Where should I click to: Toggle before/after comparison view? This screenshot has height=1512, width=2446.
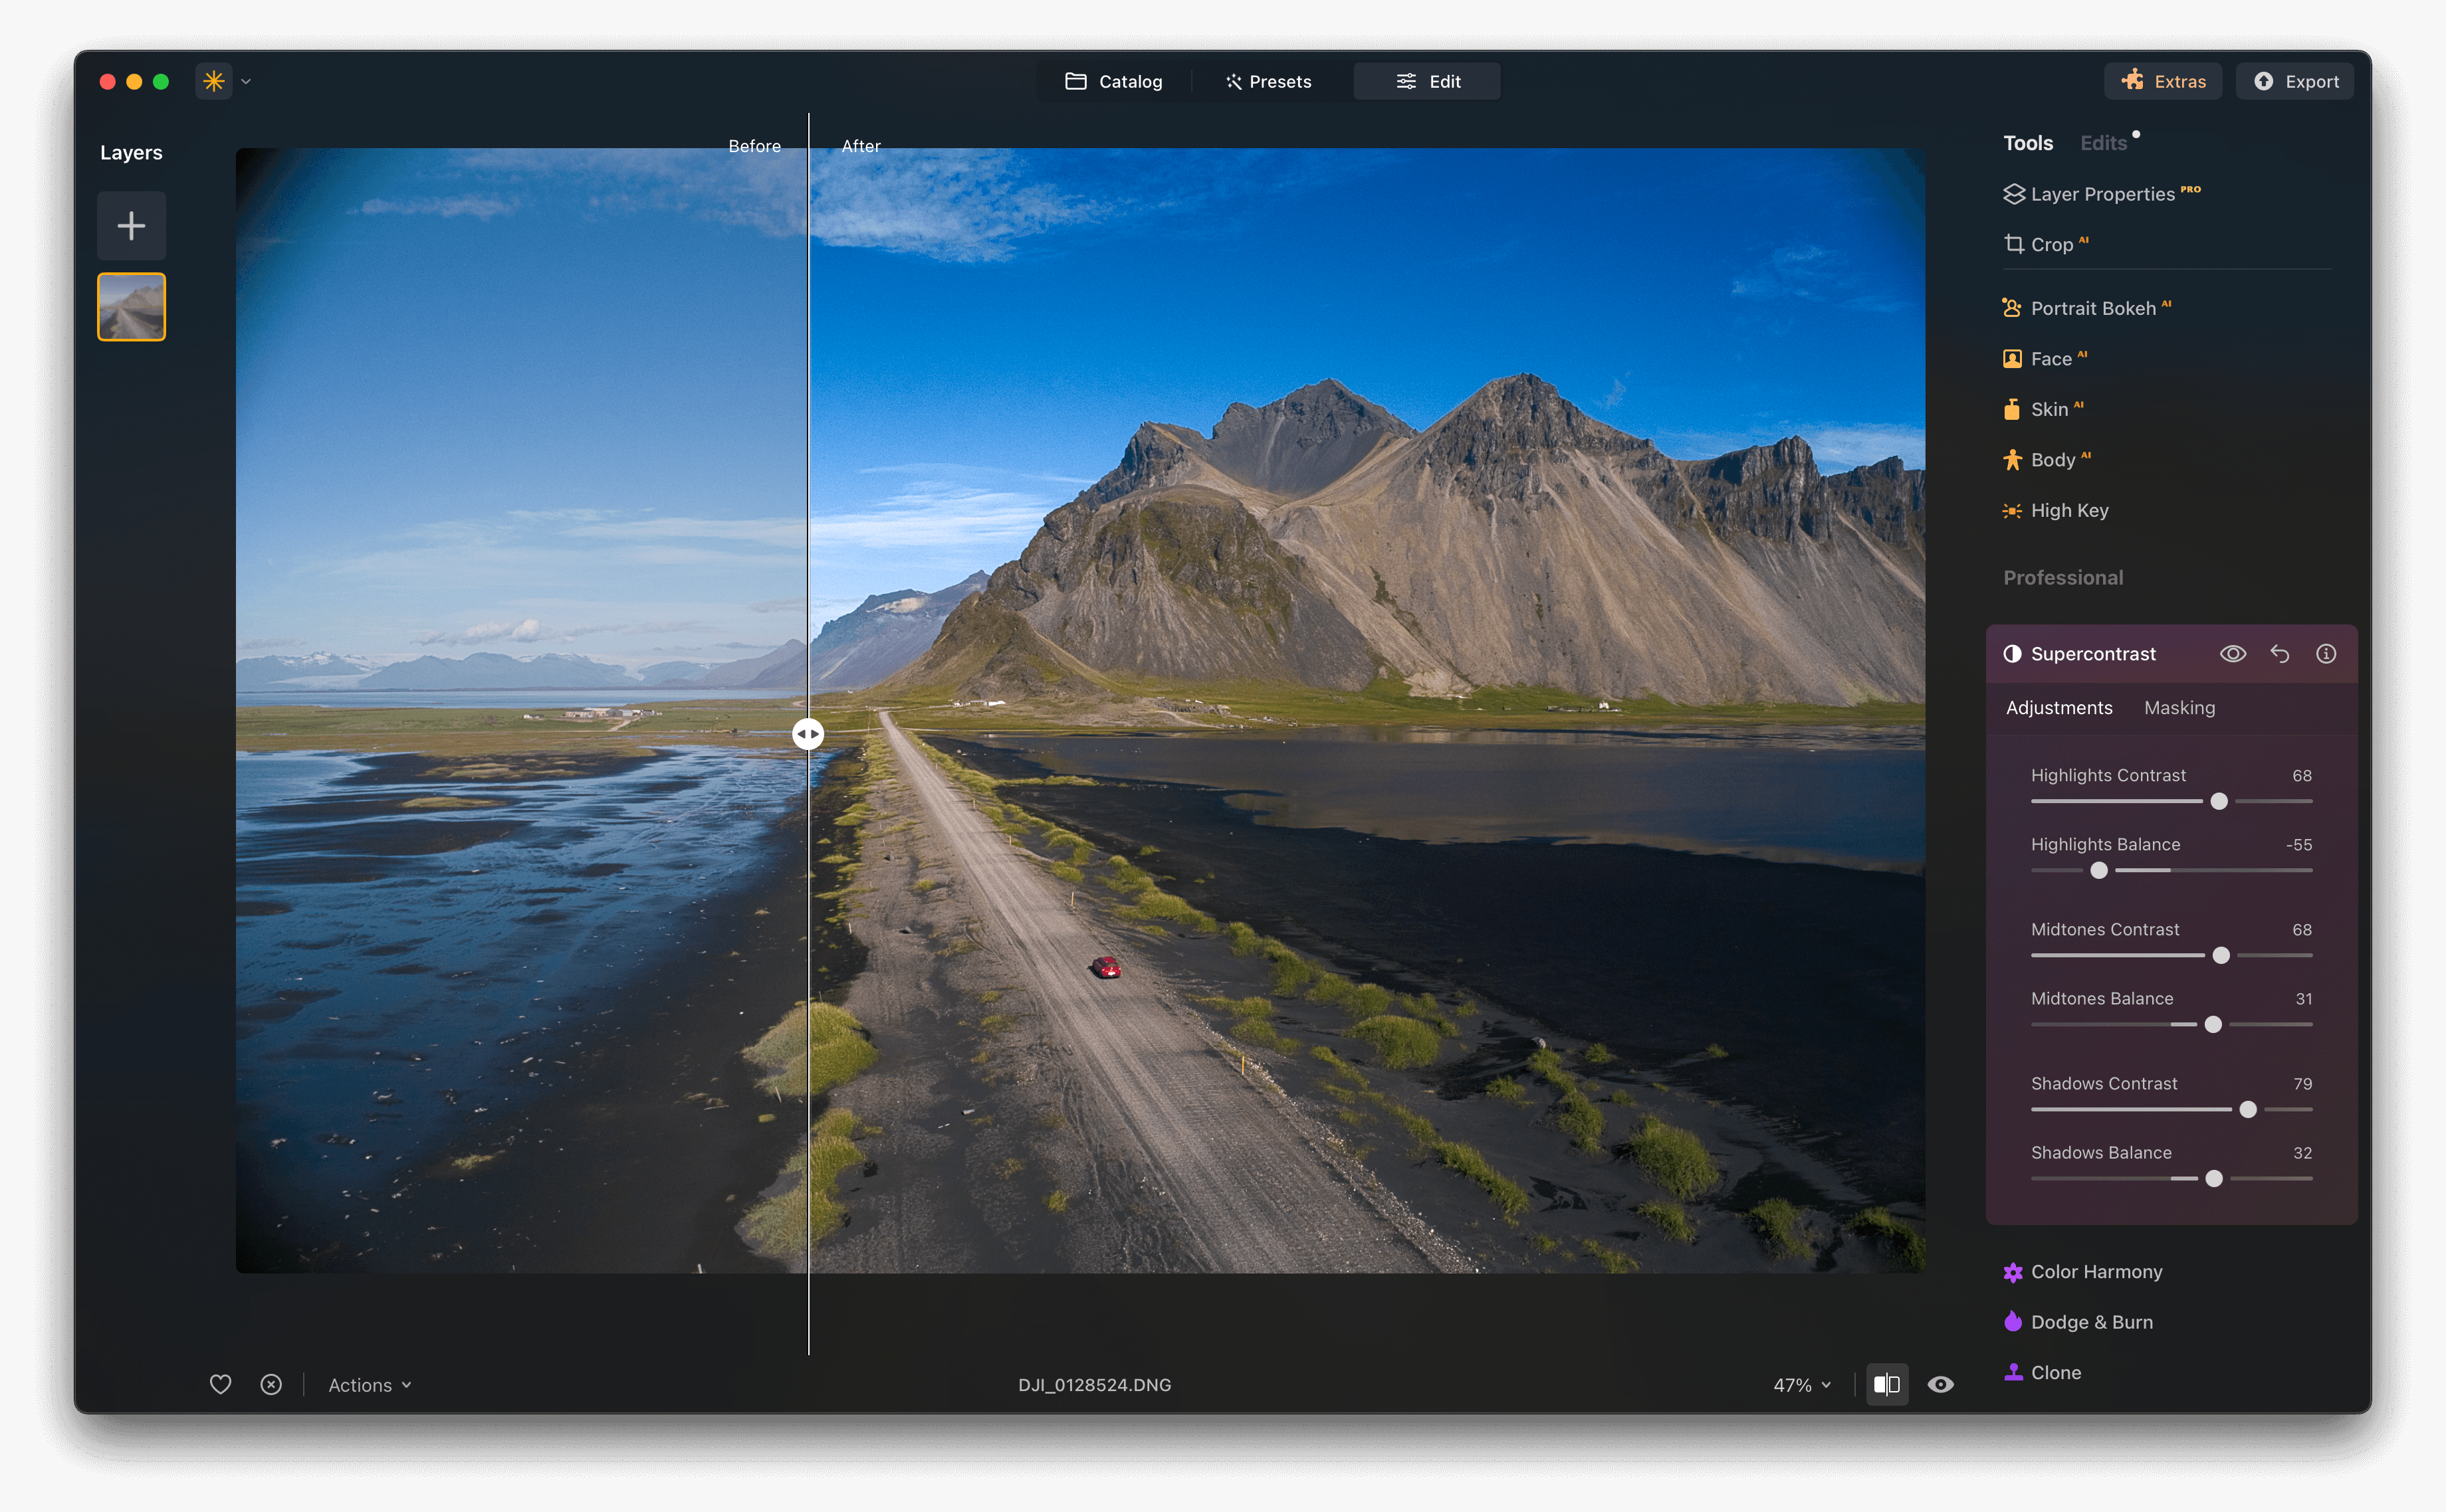[x=1887, y=1384]
